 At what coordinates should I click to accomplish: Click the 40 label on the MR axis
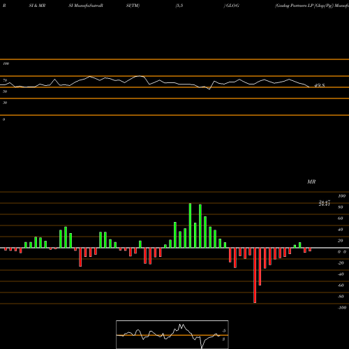341,230
